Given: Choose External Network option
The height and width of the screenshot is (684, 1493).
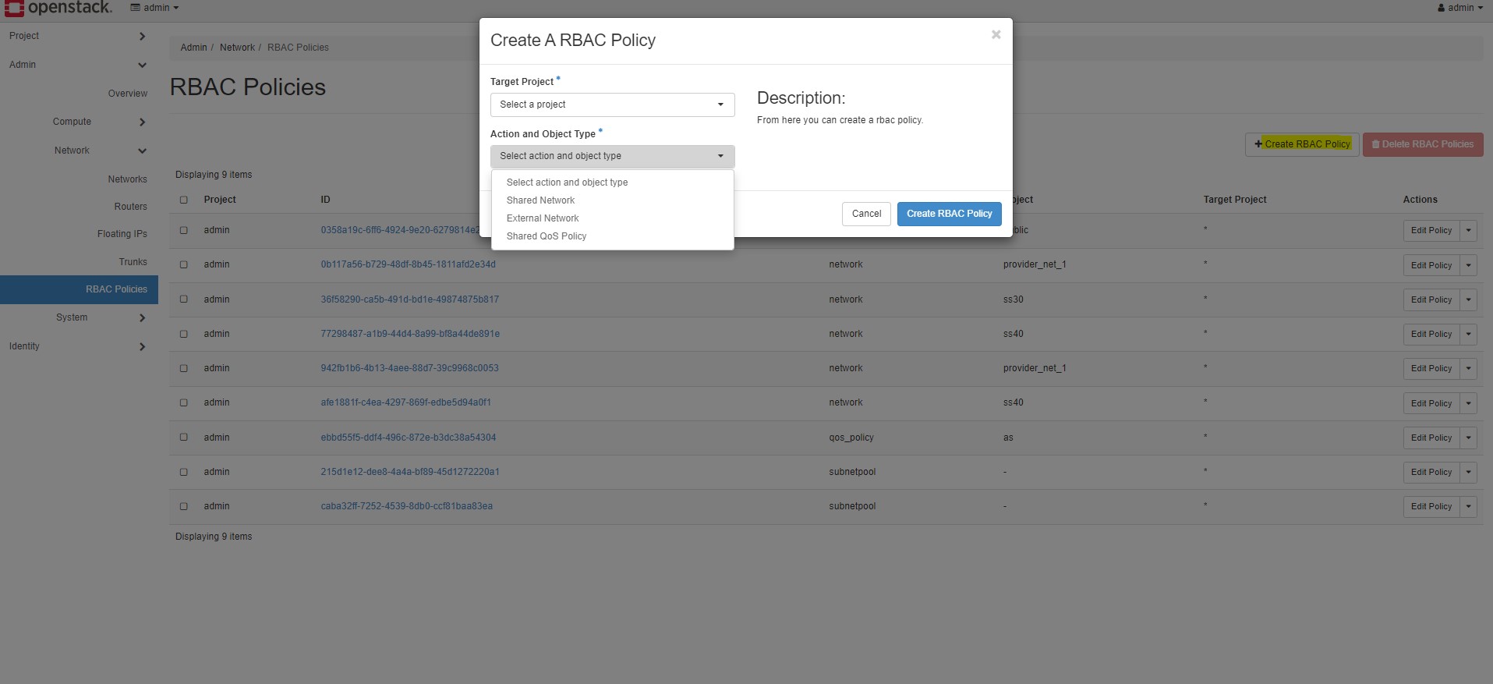Looking at the screenshot, I should pos(543,218).
